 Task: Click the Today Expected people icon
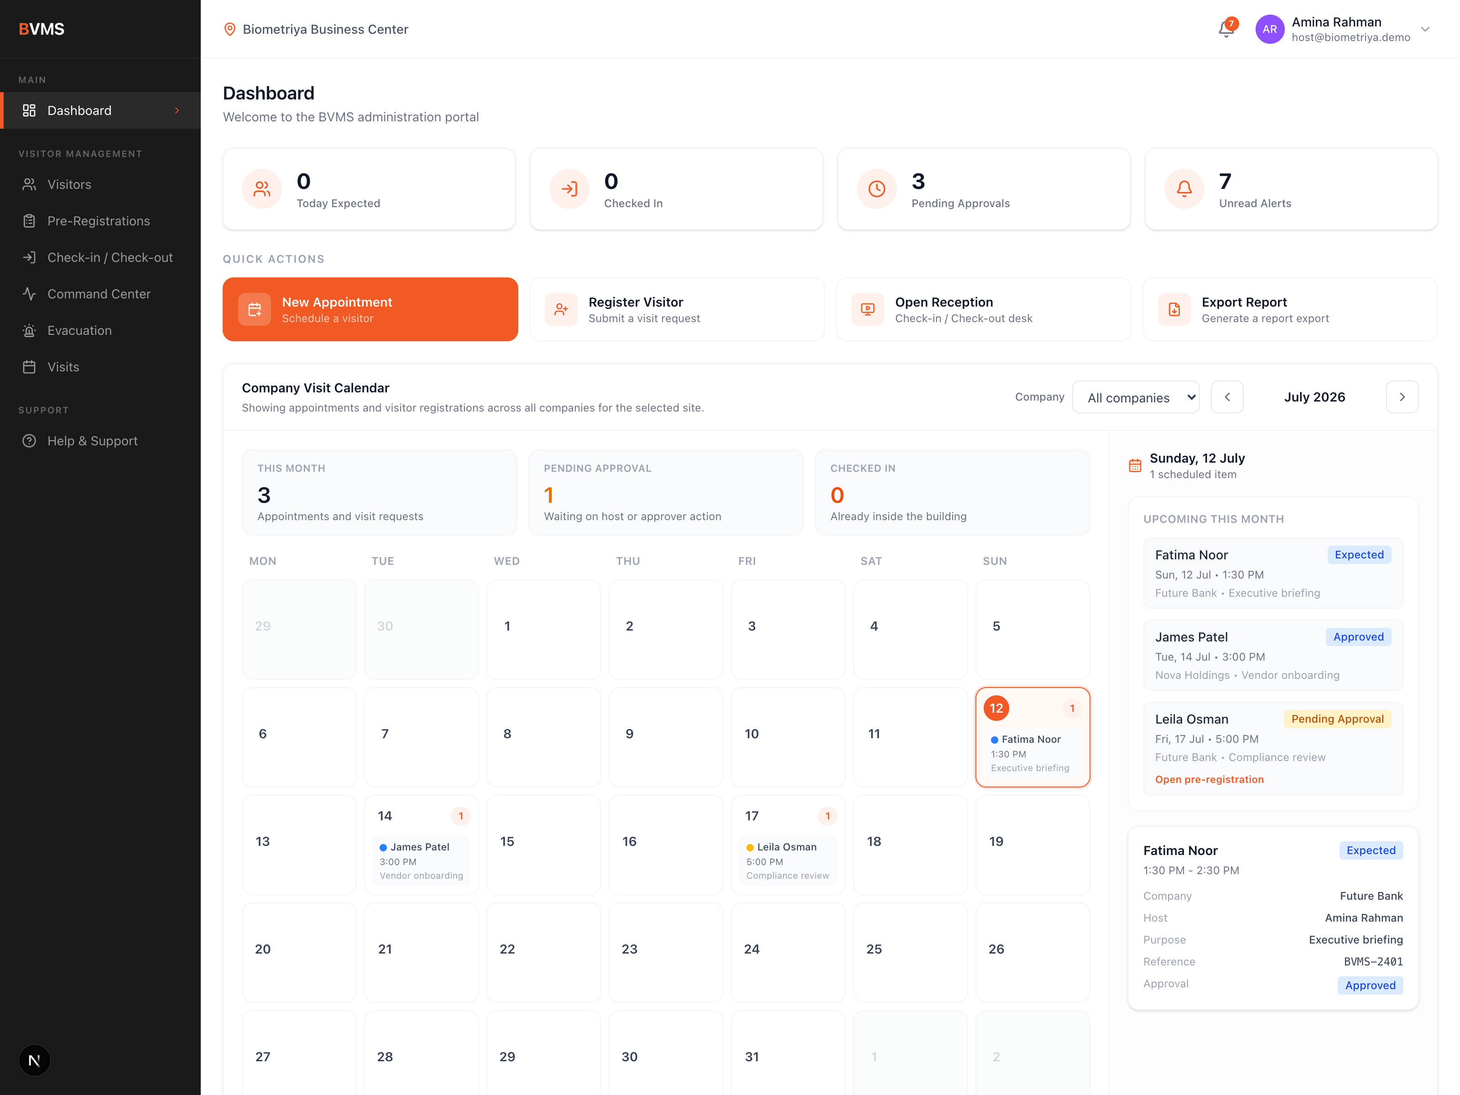tap(262, 189)
